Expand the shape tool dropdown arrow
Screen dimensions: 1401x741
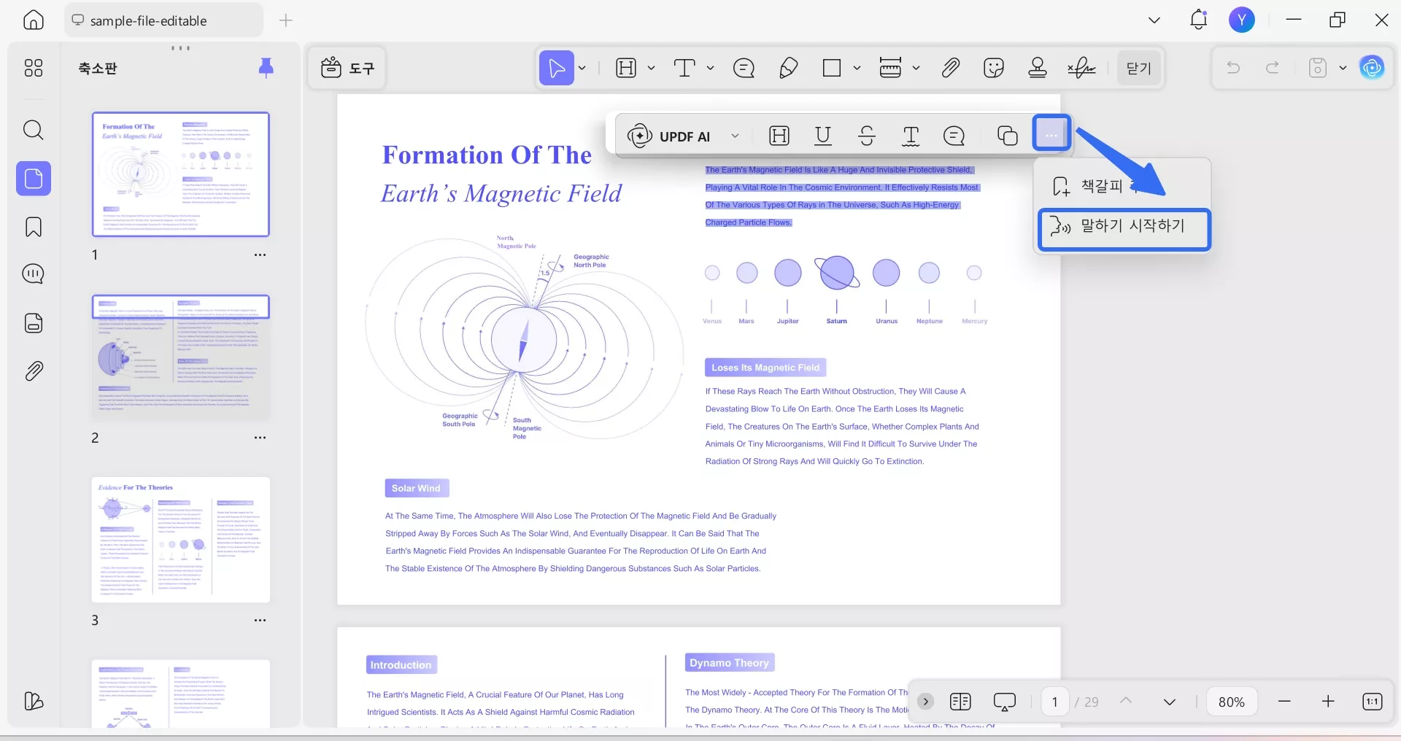[857, 68]
